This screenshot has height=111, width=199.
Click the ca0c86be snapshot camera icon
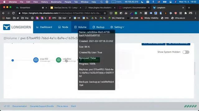point(58,60)
